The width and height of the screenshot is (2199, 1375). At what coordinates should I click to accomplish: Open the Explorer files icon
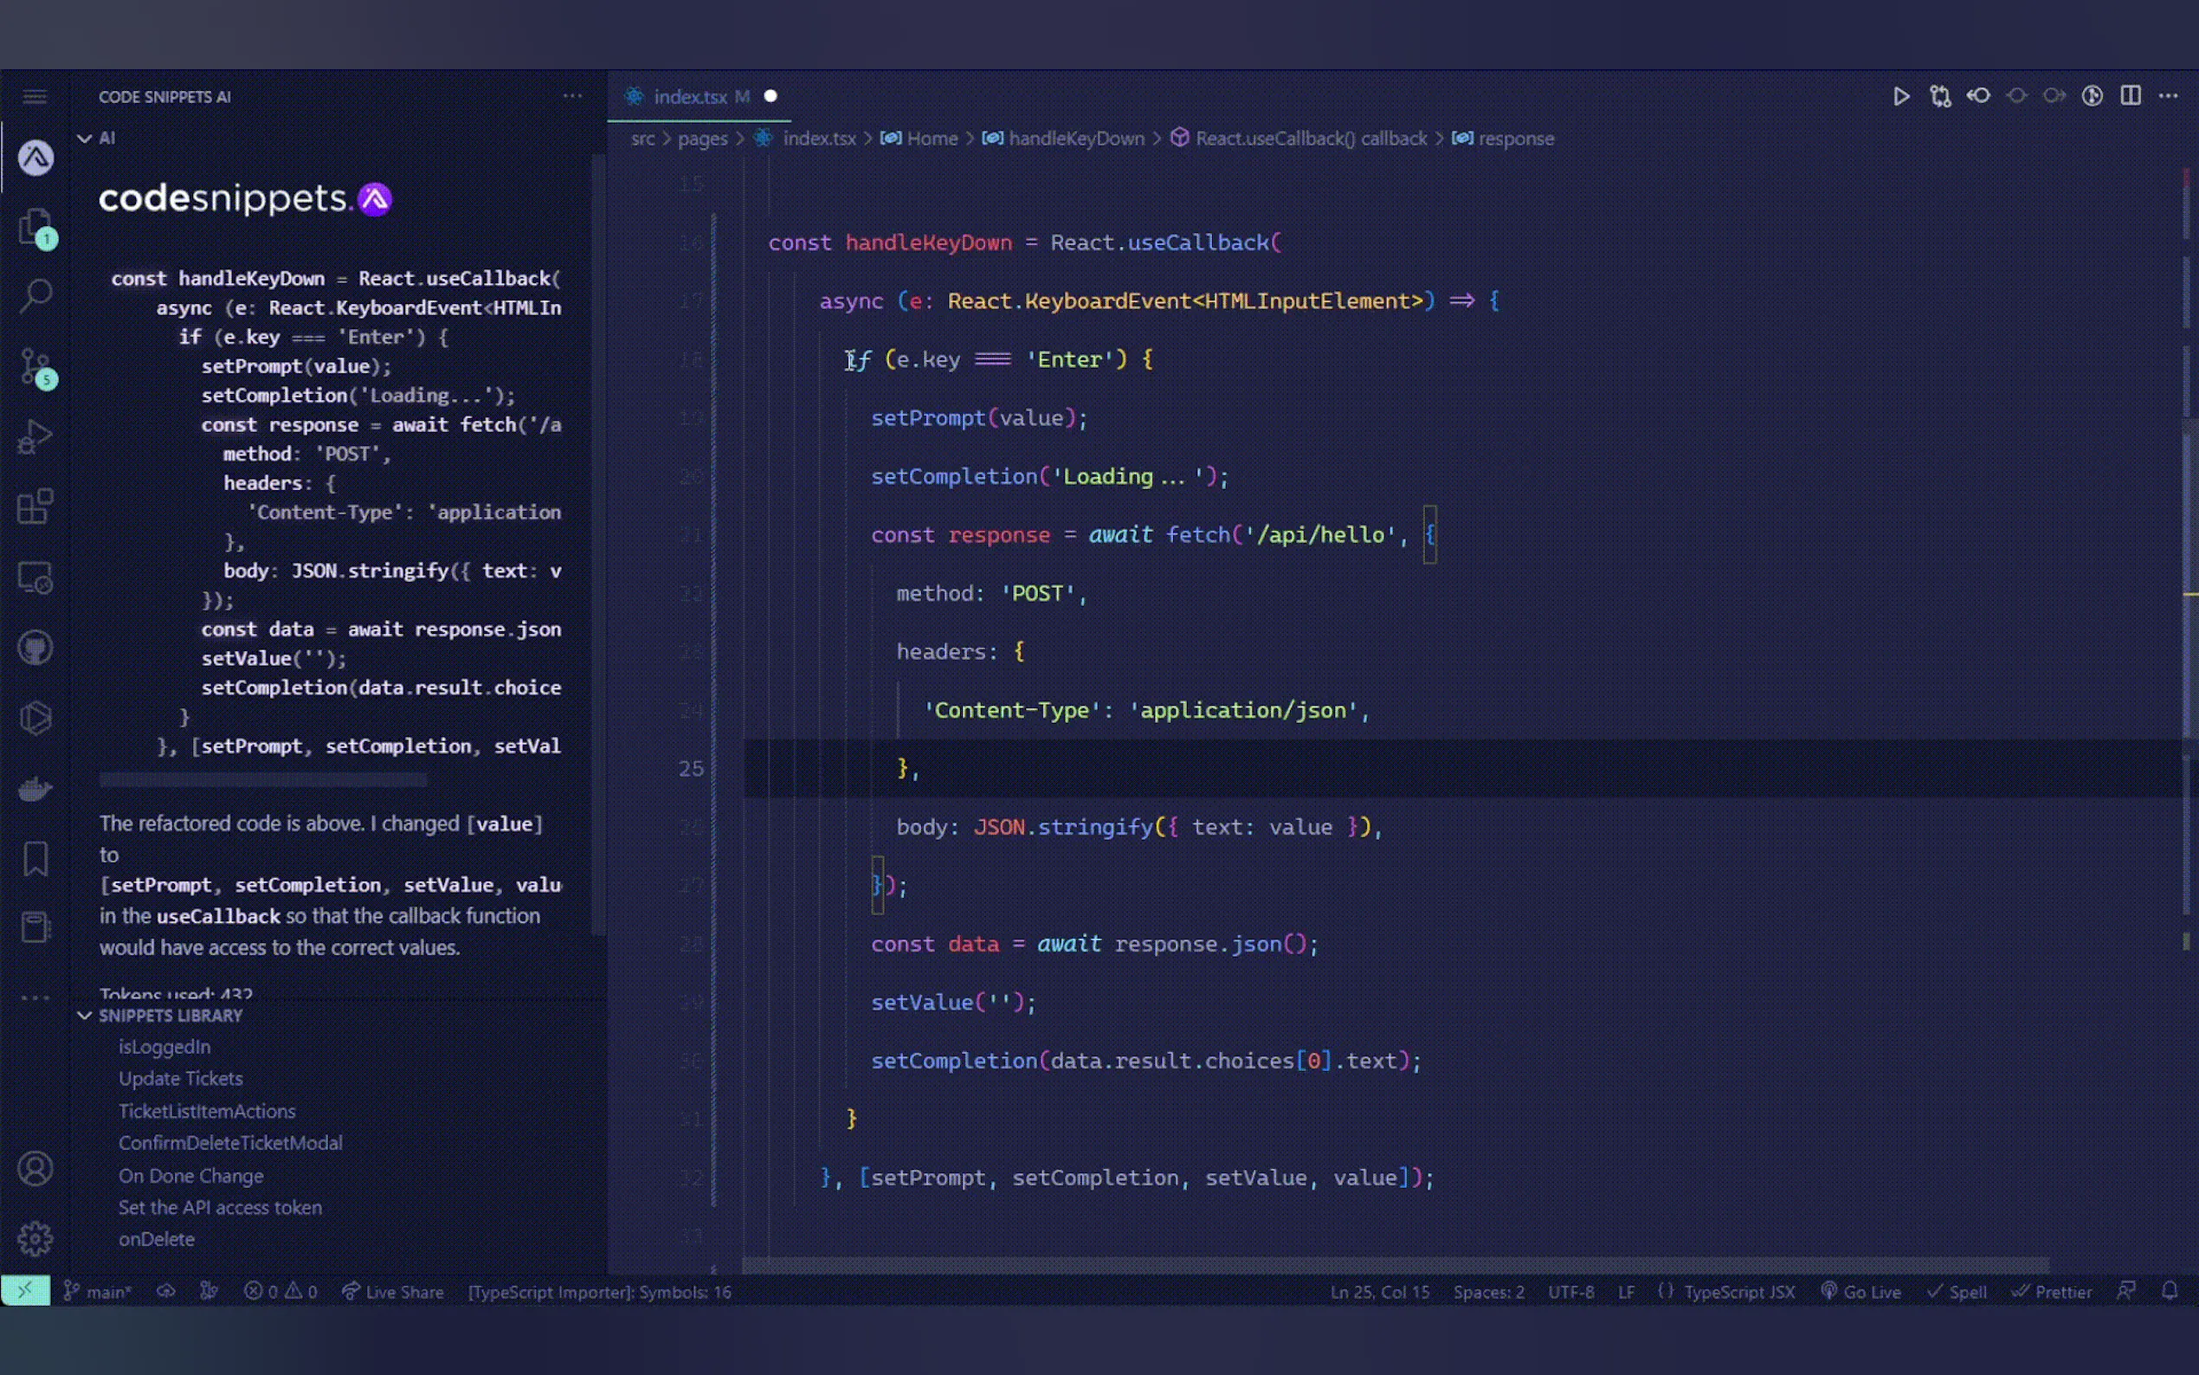click(35, 228)
